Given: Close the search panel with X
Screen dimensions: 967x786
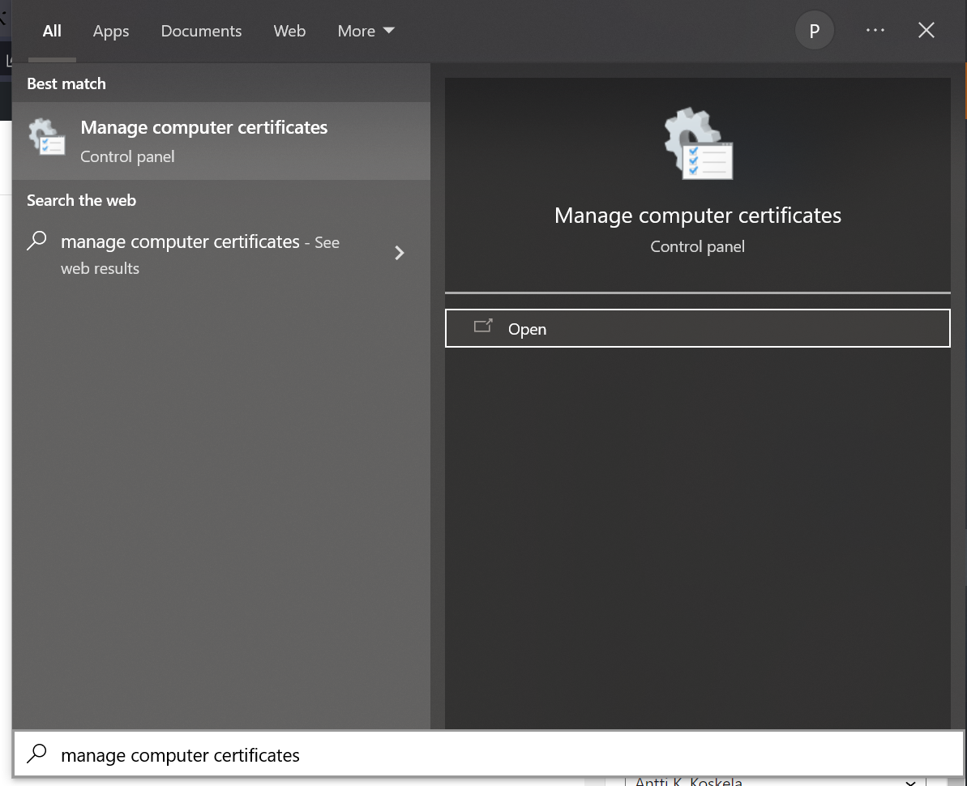Looking at the screenshot, I should point(926,31).
